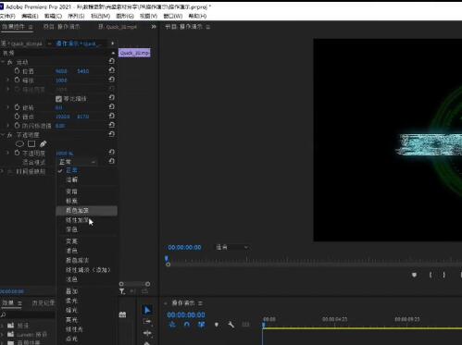Expand the 缩放 property row
This screenshot has width=462, height=345.
pyautogui.click(x=8, y=80)
